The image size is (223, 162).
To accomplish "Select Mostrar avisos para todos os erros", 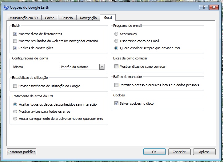I will [x=15, y=111].
